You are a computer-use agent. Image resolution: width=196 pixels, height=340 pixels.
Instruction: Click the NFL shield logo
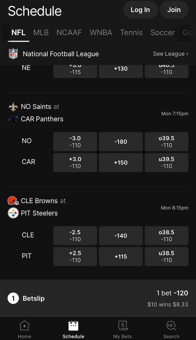tap(13, 54)
